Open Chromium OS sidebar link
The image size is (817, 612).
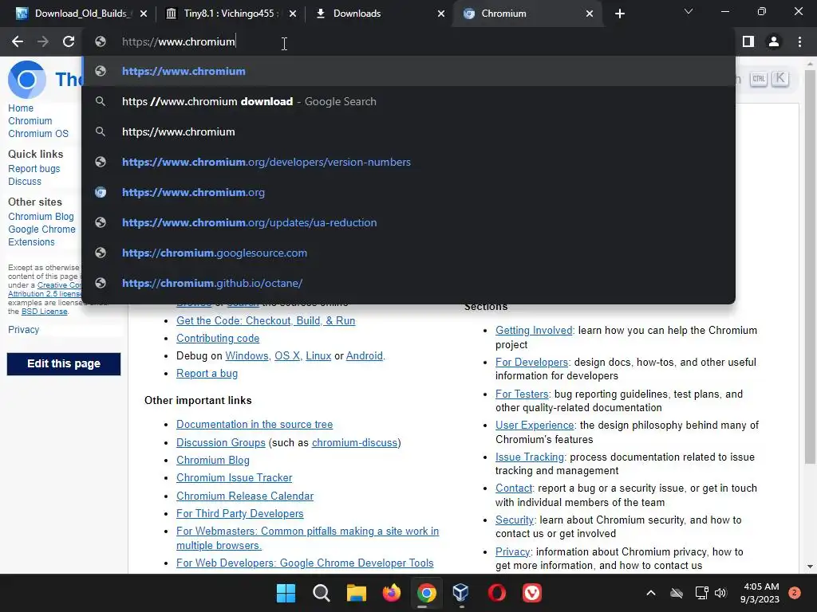pyautogui.click(x=38, y=134)
